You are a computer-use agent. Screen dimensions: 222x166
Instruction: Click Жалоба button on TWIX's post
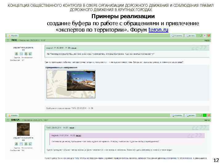[13, 36]
